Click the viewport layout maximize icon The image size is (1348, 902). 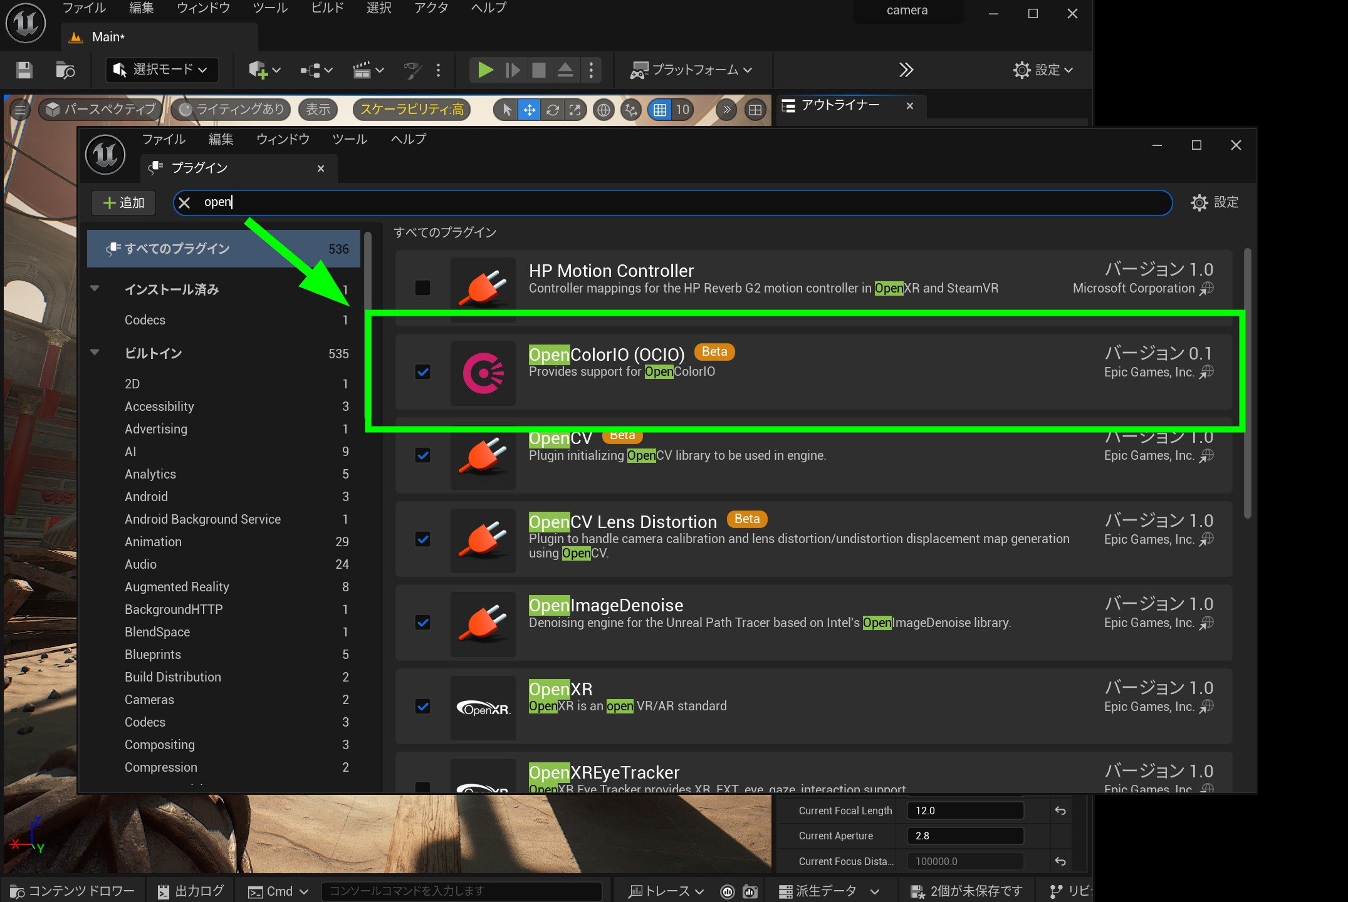(755, 110)
